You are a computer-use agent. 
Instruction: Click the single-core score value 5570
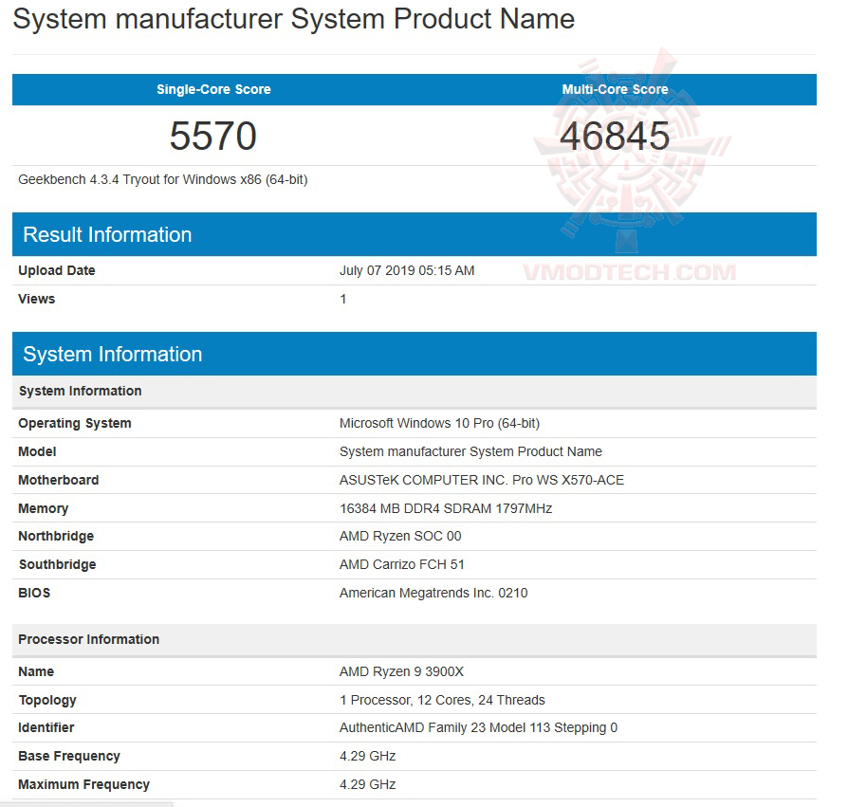212,136
